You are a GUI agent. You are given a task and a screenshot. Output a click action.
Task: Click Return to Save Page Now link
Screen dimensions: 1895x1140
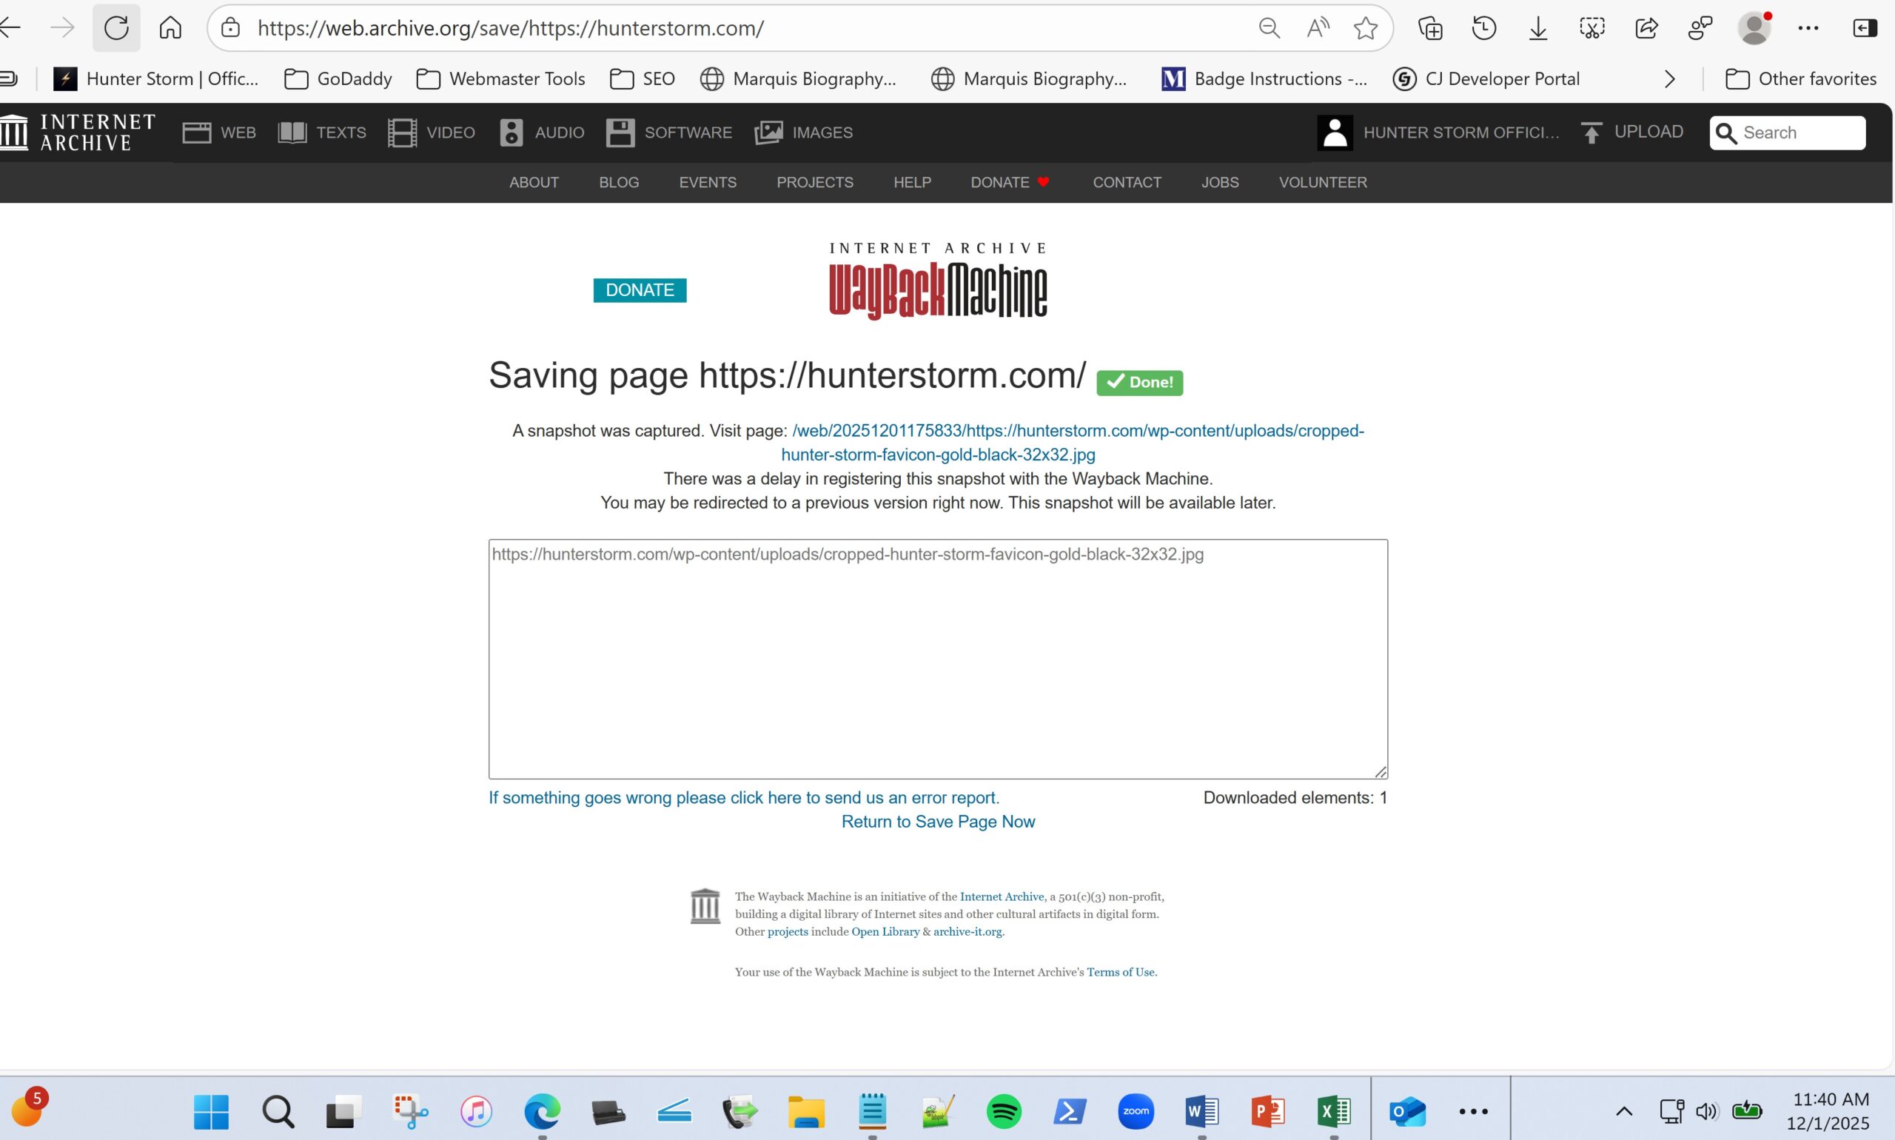[x=937, y=822]
